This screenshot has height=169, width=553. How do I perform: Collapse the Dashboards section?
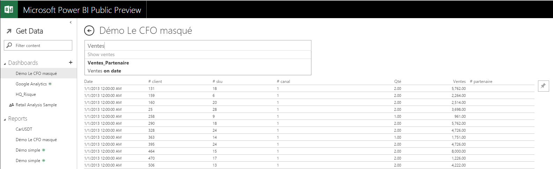coord(5,63)
